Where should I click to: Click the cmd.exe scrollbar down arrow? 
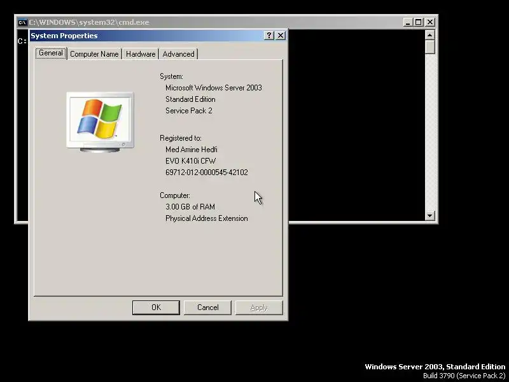click(x=430, y=215)
